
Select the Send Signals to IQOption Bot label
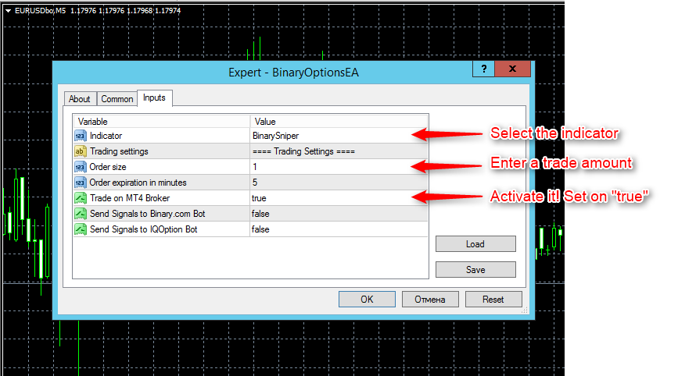[144, 229]
